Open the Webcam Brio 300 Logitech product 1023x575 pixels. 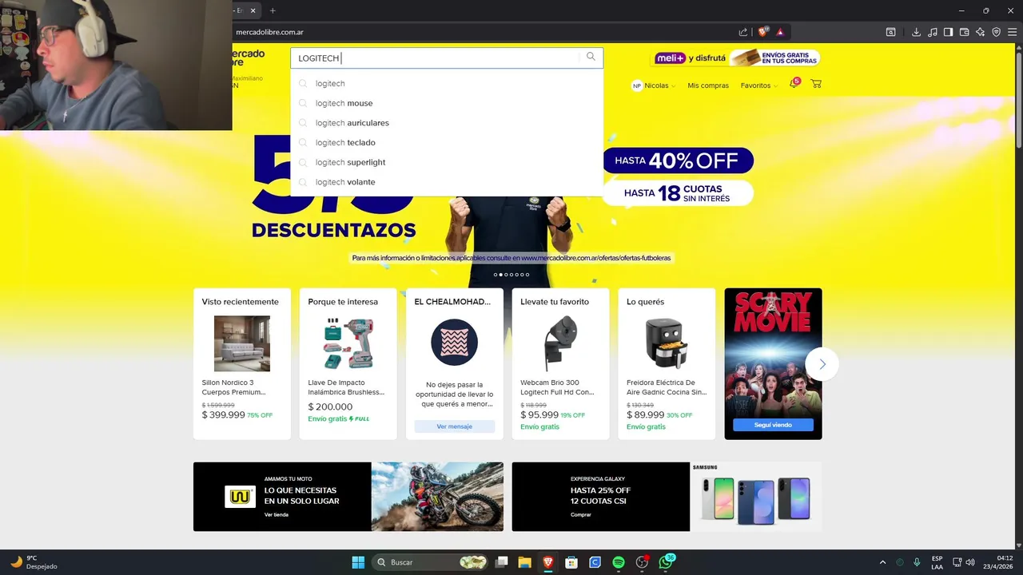pyautogui.click(x=560, y=363)
